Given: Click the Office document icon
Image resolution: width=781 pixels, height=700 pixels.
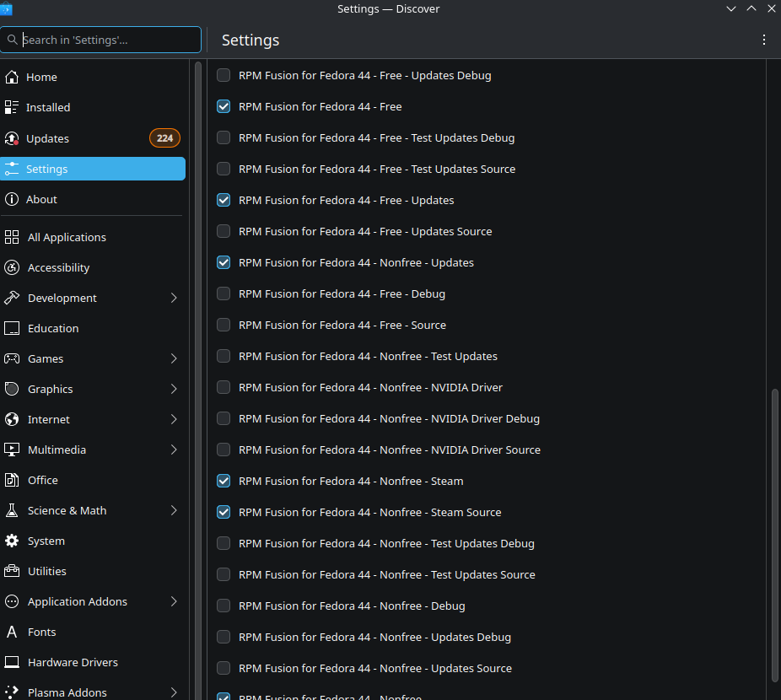Looking at the screenshot, I should click(x=12, y=480).
